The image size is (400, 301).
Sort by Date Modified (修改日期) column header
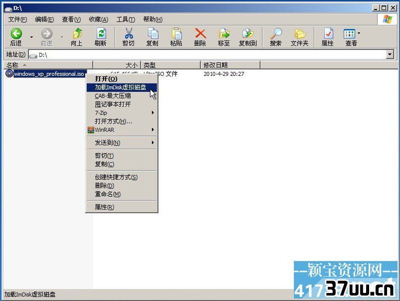[231, 65]
